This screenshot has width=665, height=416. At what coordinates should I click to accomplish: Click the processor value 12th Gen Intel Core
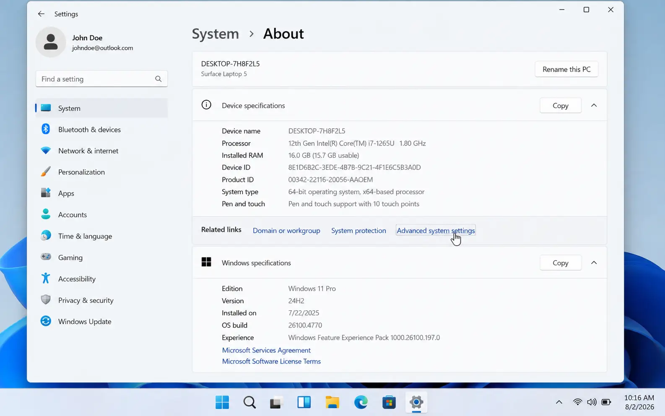(x=357, y=143)
